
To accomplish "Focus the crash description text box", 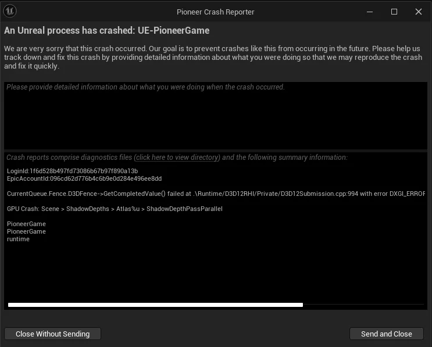I will pos(215,116).
